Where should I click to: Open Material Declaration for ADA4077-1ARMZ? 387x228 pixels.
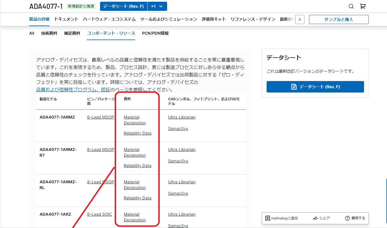pyautogui.click(x=134, y=120)
